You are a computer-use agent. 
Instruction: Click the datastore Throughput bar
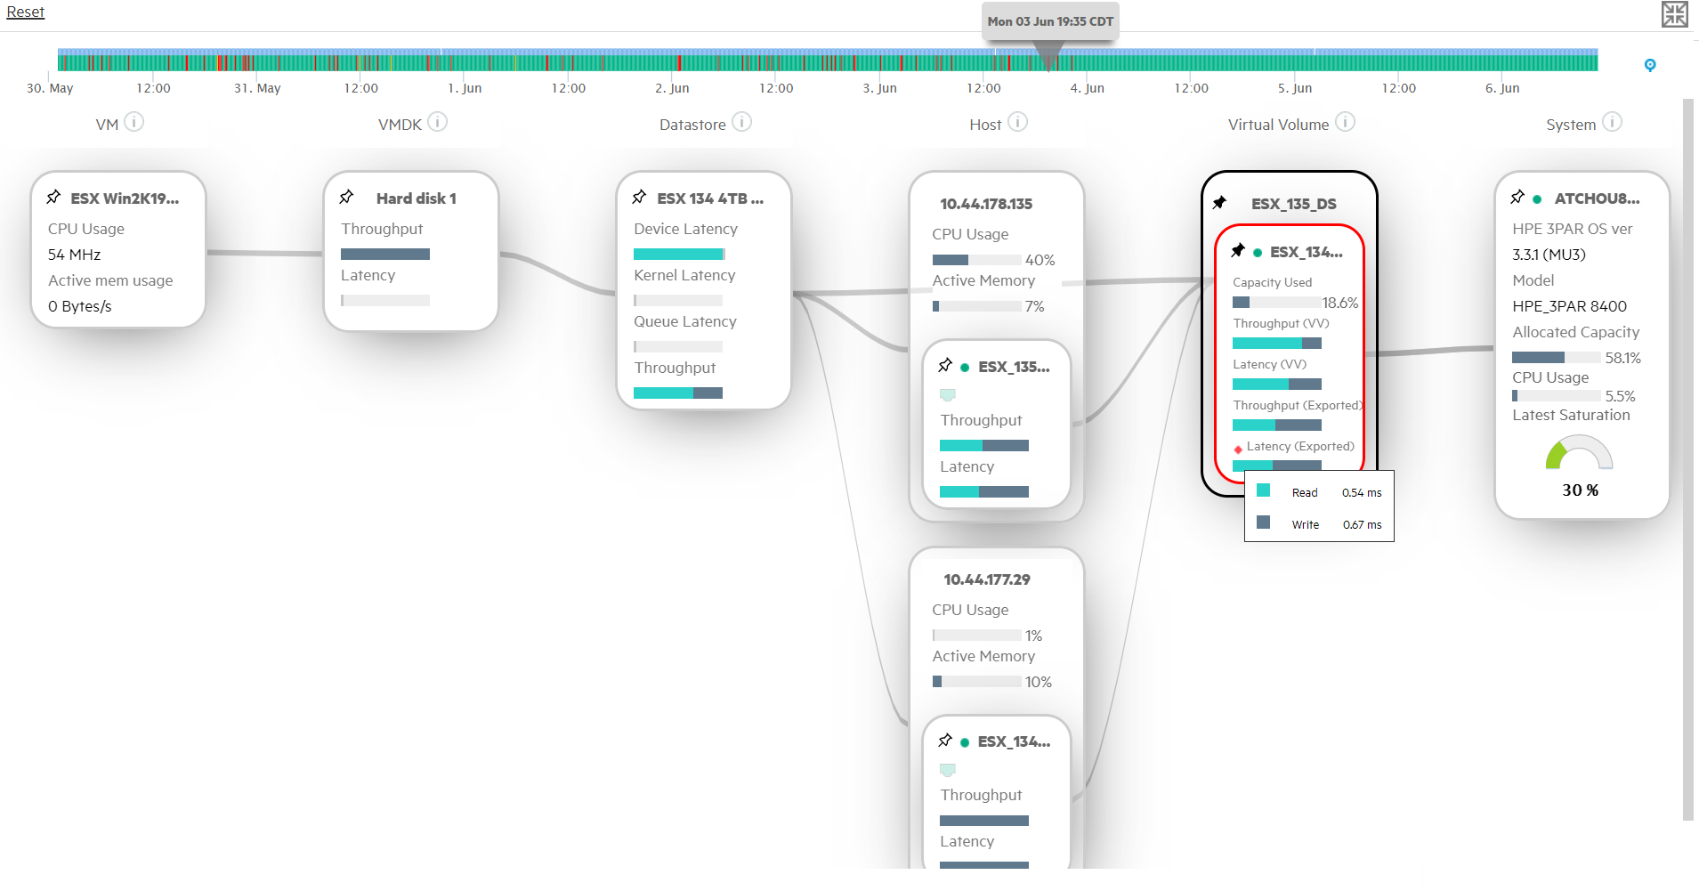click(678, 393)
